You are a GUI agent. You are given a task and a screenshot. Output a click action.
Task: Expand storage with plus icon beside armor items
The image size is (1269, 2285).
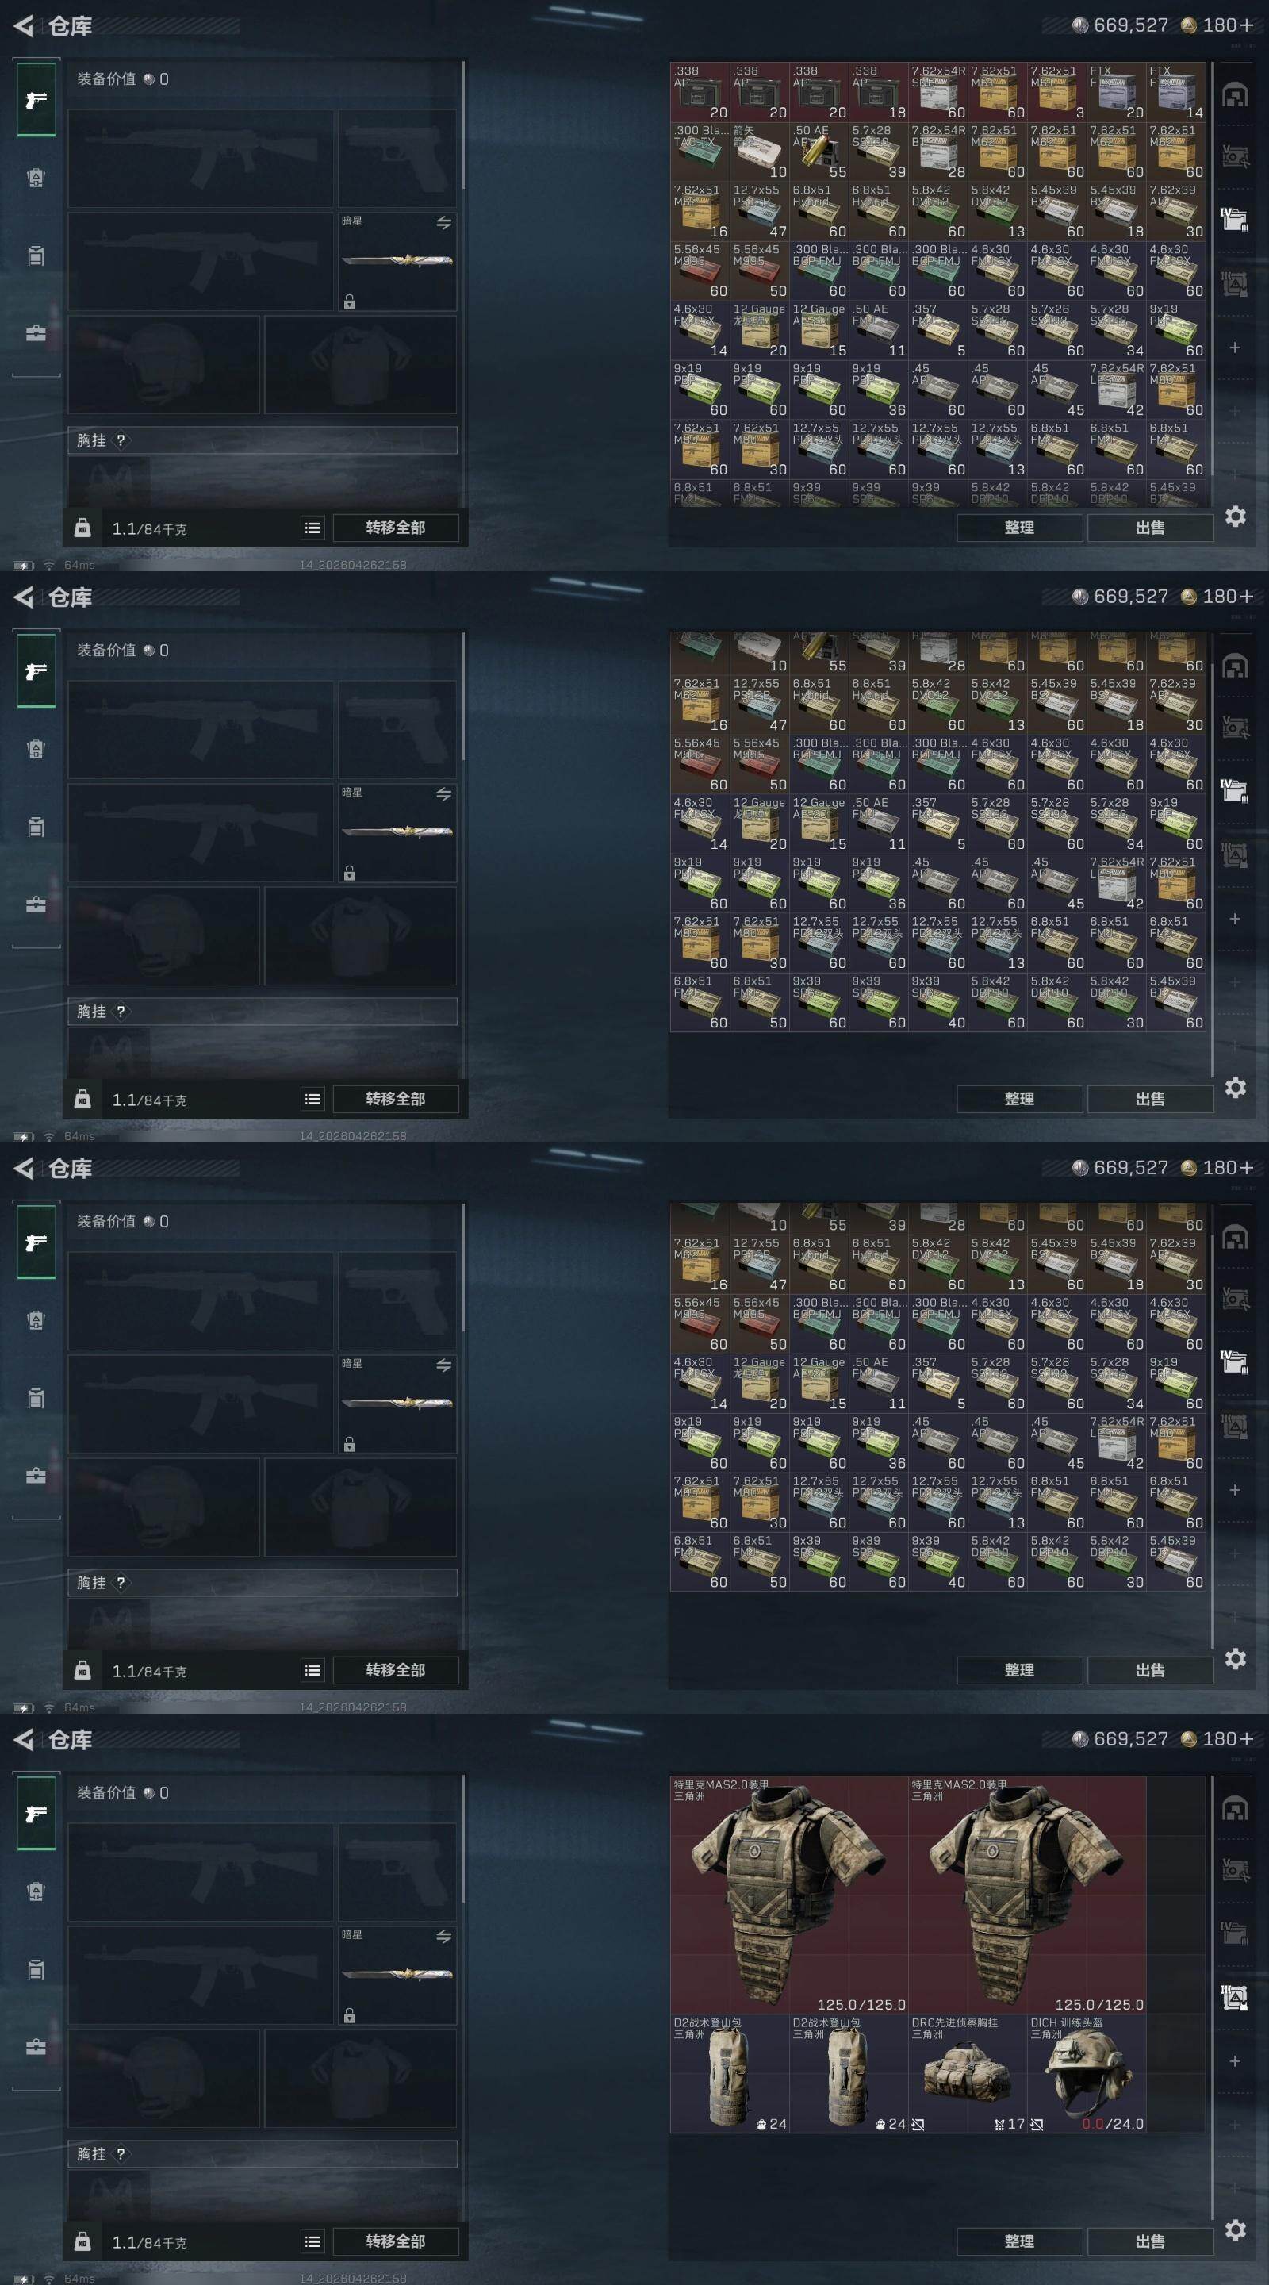click(1234, 2061)
